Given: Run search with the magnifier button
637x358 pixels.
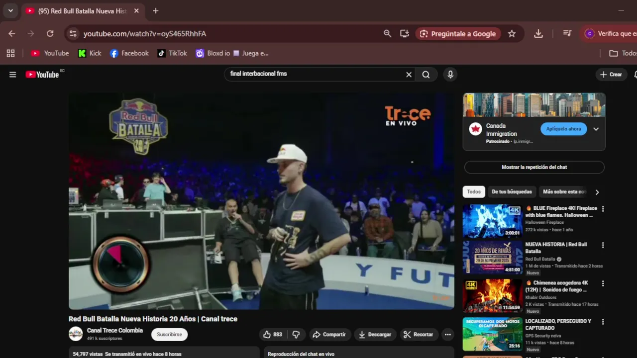Looking at the screenshot, I should (426, 75).
